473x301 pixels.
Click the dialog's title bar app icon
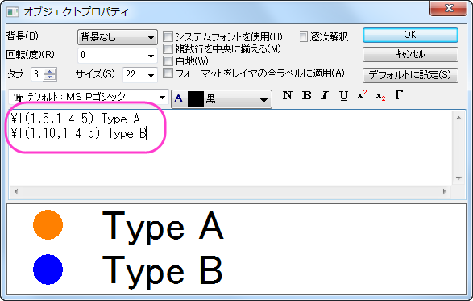pyautogui.click(x=13, y=12)
